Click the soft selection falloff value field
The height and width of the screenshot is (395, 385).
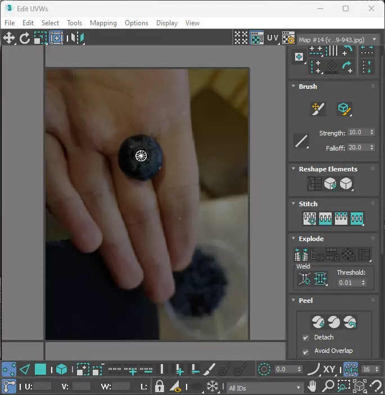coord(285,370)
